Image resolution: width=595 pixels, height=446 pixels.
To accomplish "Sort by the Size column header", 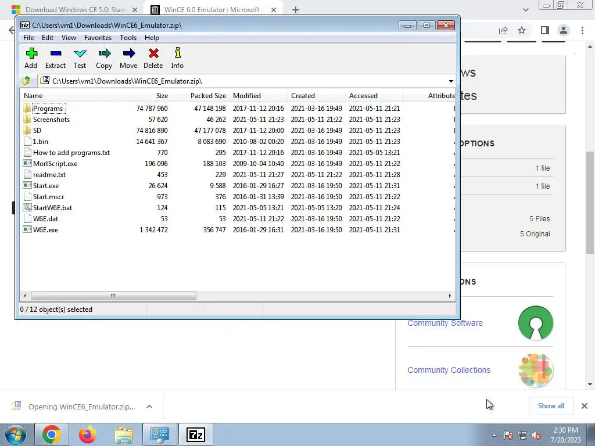I will point(142,96).
